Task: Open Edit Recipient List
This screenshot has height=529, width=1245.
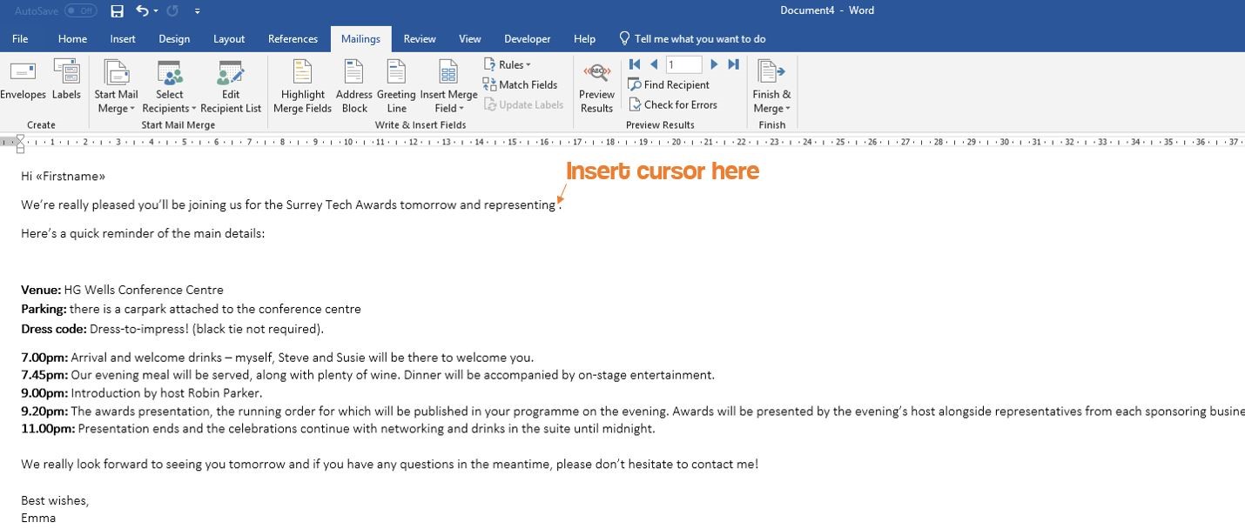Action: point(231,86)
